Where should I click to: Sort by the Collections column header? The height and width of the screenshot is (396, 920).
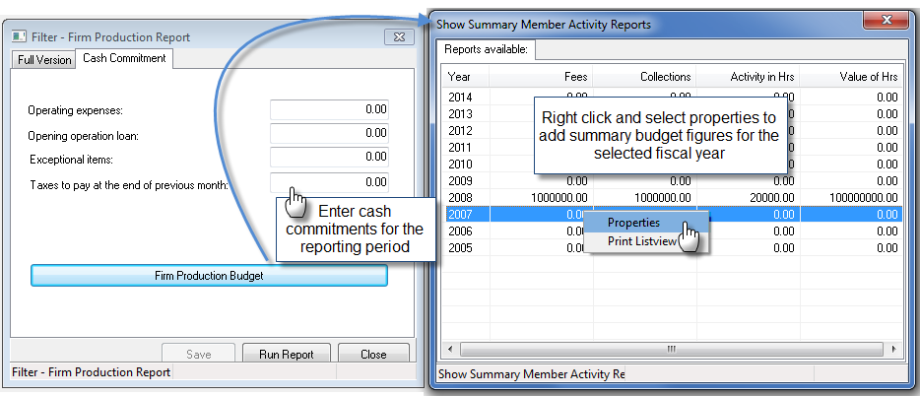(644, 76)
